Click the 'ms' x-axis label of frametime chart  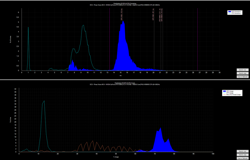120,76
